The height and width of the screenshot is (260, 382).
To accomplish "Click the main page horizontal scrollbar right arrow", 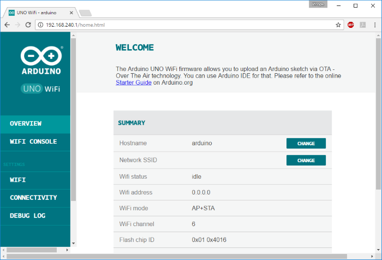I will 372,256.
